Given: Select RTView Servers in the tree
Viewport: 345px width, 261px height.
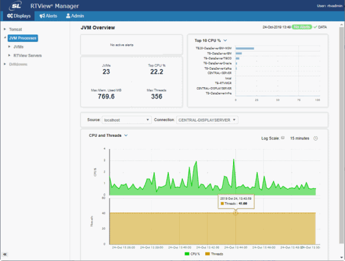Looking at the screenshot, I should pos(27,56).
